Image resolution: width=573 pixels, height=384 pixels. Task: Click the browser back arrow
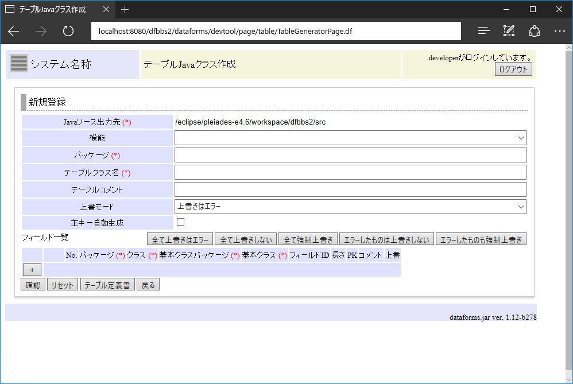[13, 31]
